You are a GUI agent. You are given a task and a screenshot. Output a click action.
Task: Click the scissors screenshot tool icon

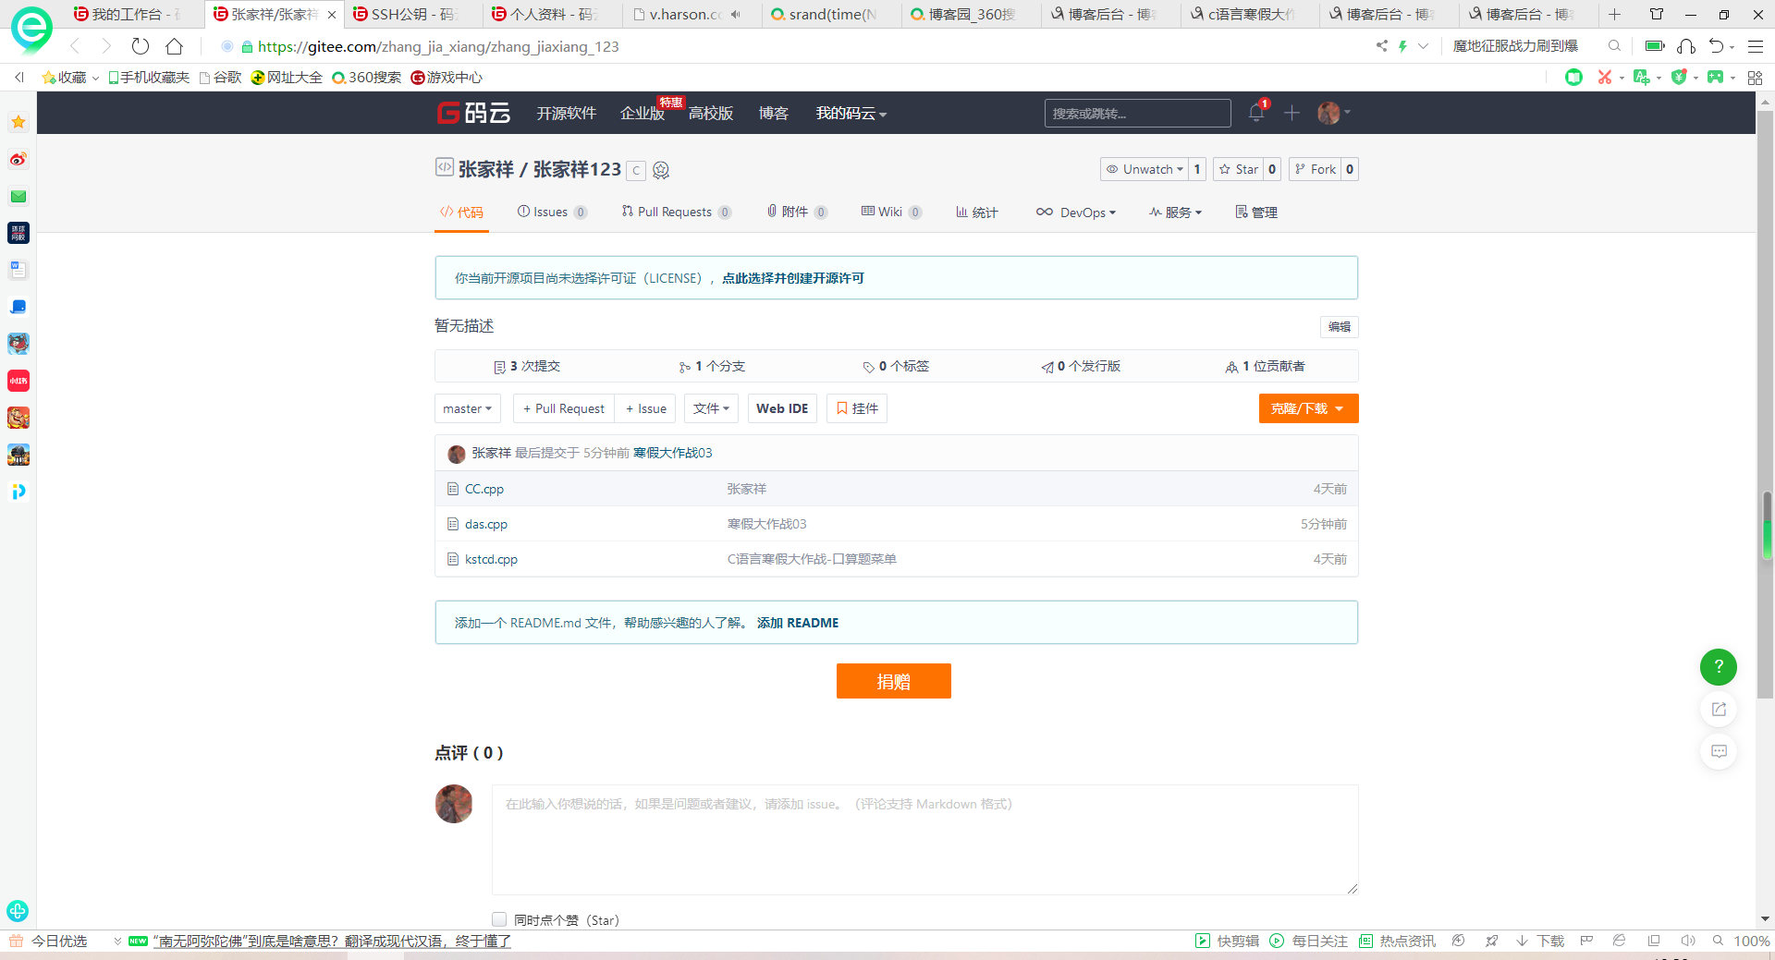(x=1604, y=78)
